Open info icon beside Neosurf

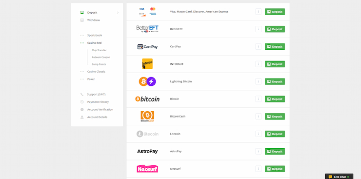tap(259, 169)
